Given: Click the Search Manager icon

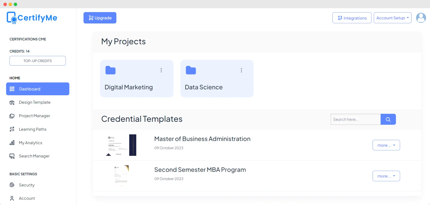Looking at the screenshot, I should pos(12,156).
